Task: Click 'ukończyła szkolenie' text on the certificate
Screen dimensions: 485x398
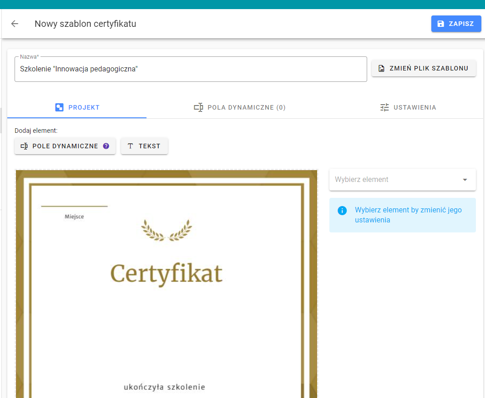Action: click(164, 387)
